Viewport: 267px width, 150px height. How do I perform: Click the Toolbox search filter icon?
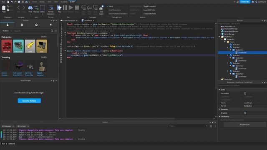(55, 31)
